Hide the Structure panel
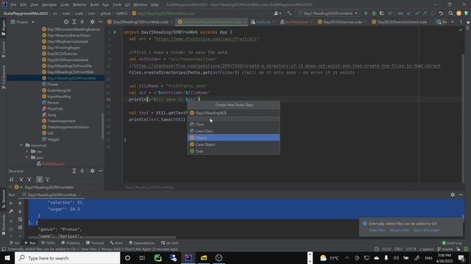471x264 pixels. coord(100,171)
